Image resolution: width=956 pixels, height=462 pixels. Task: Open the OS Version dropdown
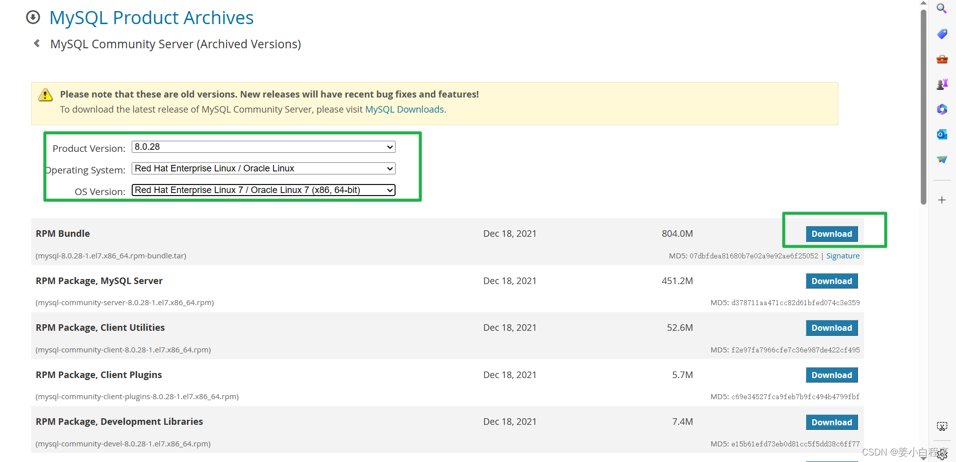[263, 190]
